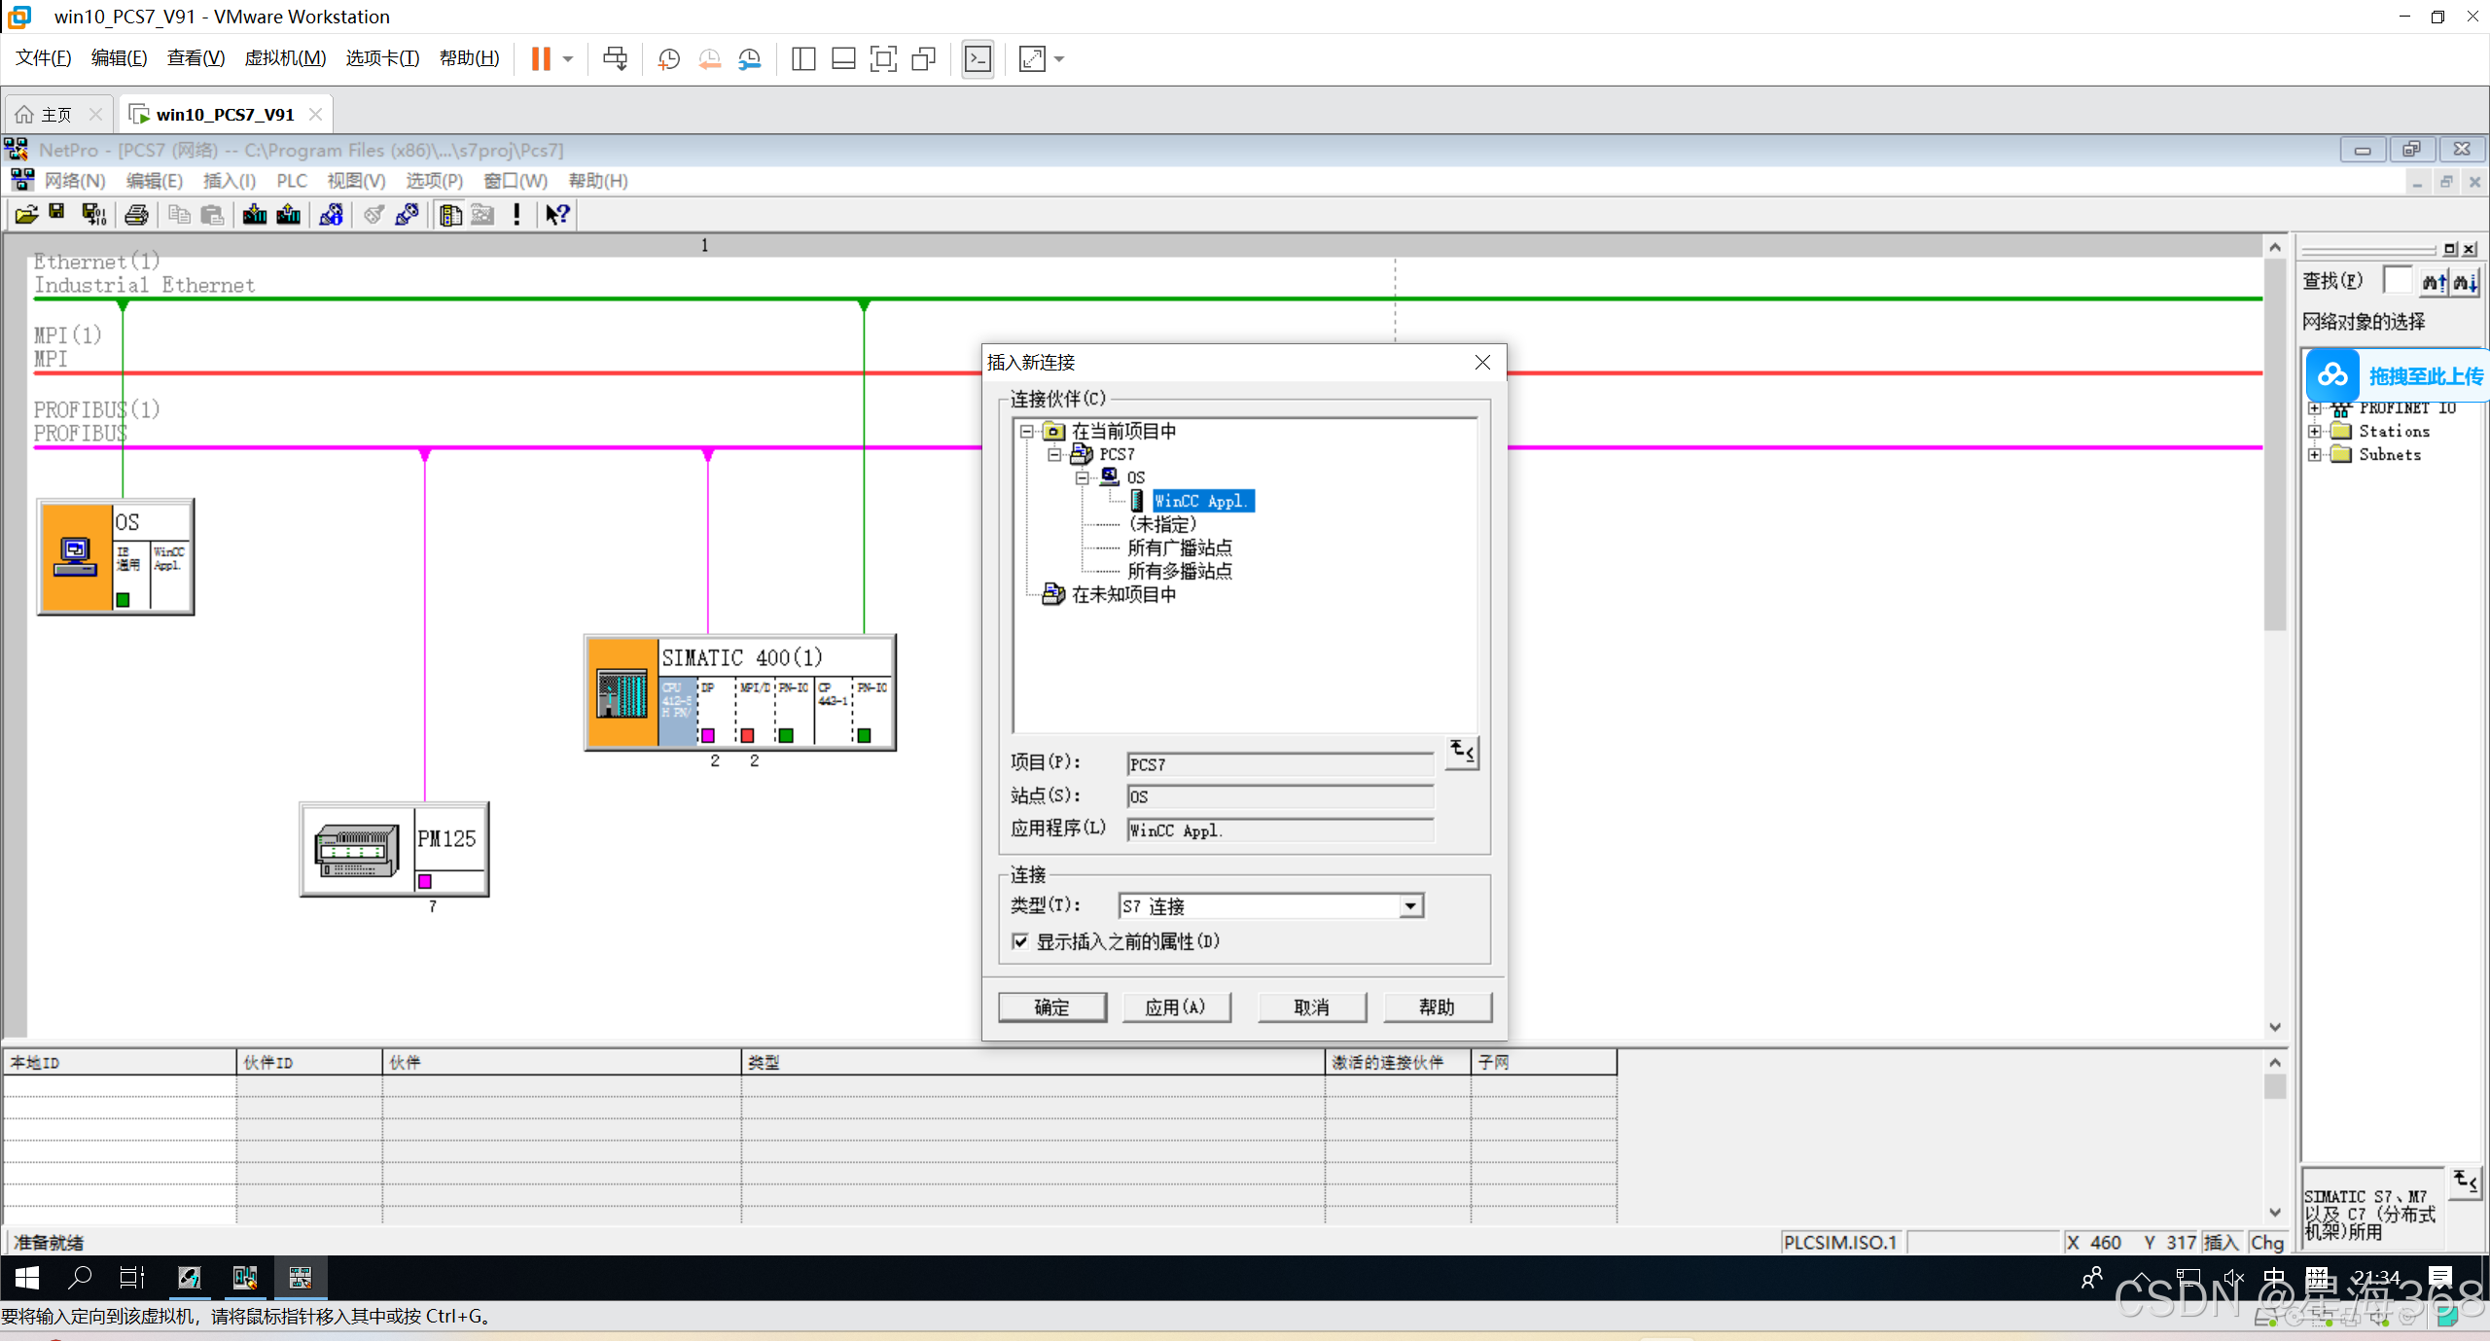Expand the Subnets folder in catalog
This screenshot has height=1341, width=2490.
[2314, 454]
